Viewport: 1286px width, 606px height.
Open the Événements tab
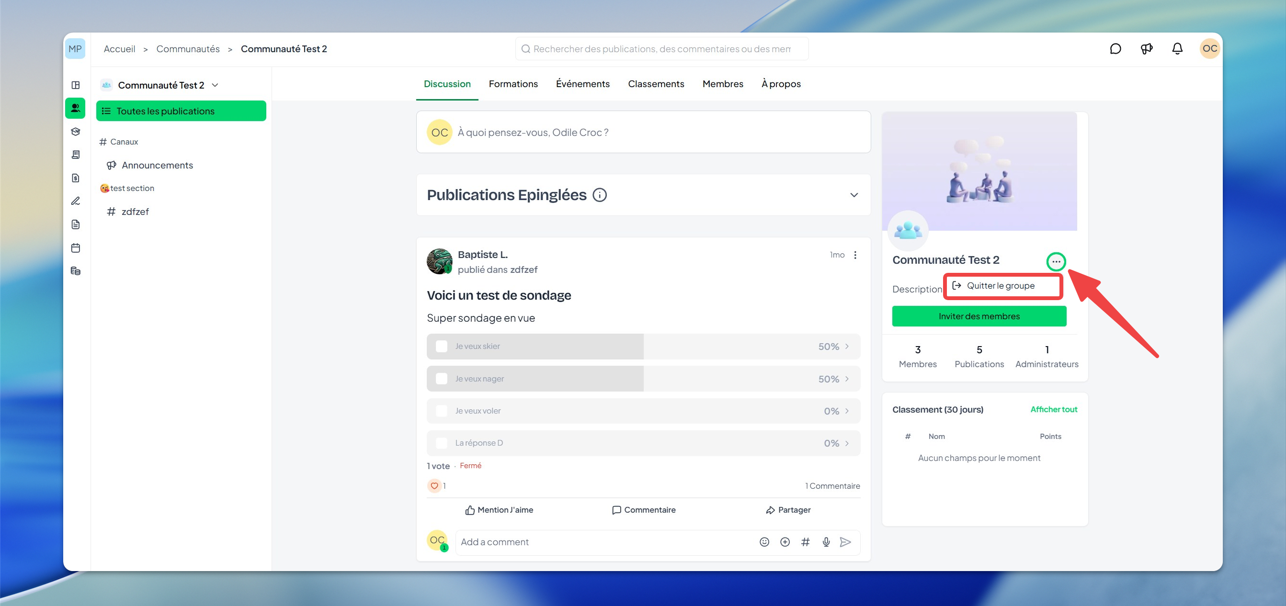point(582,84)
